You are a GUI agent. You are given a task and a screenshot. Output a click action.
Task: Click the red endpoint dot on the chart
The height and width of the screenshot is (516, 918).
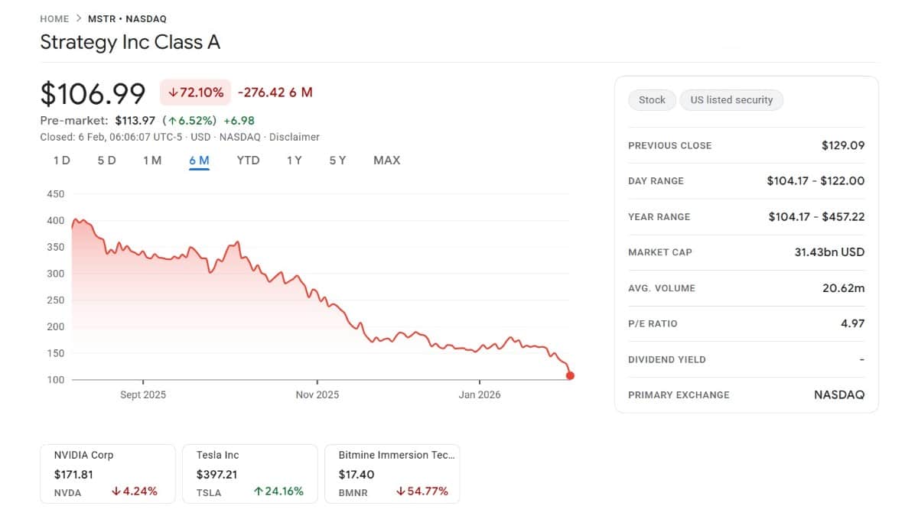(x=570, y=375)
